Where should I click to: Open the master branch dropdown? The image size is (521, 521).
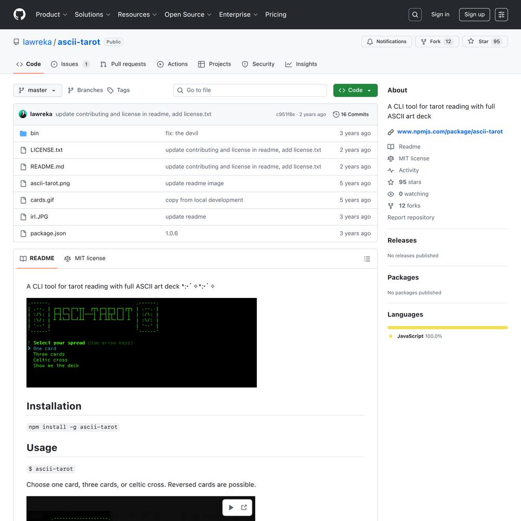[38, 90]
